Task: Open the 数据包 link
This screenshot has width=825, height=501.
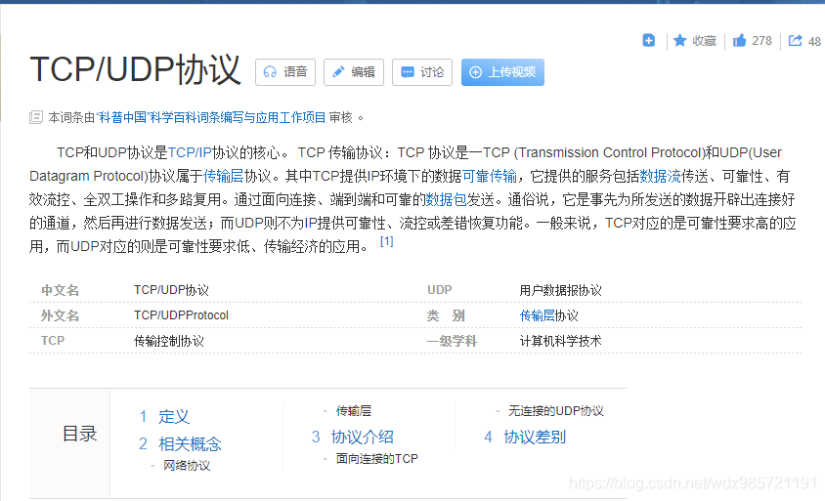Action: point(446,199)
